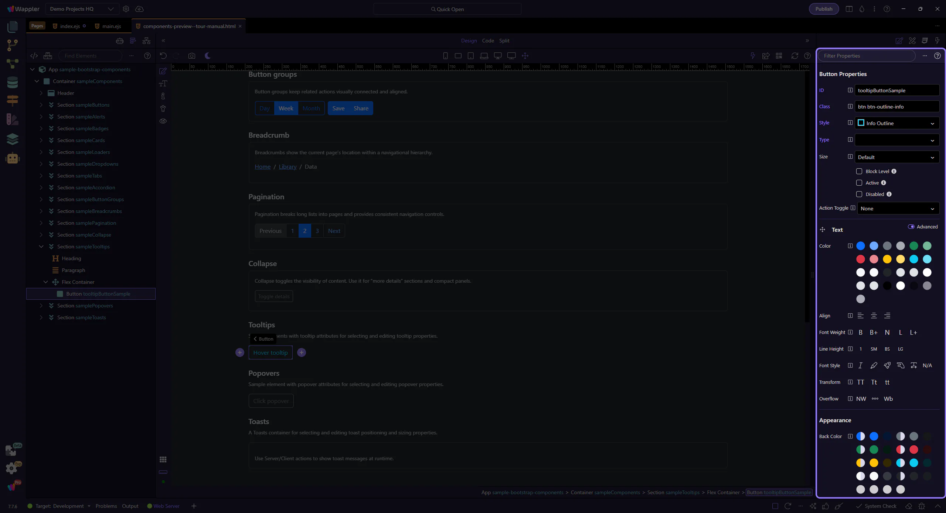
Task: Refresh the design view
Action: click(x=794, y=56)
